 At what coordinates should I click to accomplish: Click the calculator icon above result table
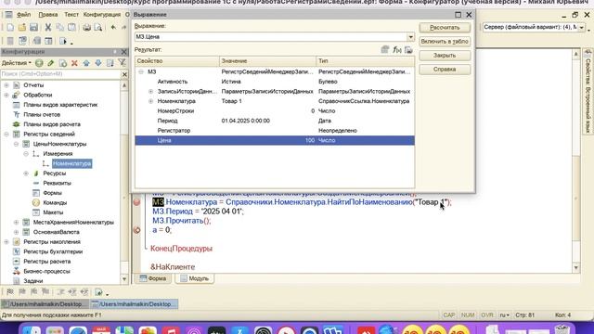[385, 49]
